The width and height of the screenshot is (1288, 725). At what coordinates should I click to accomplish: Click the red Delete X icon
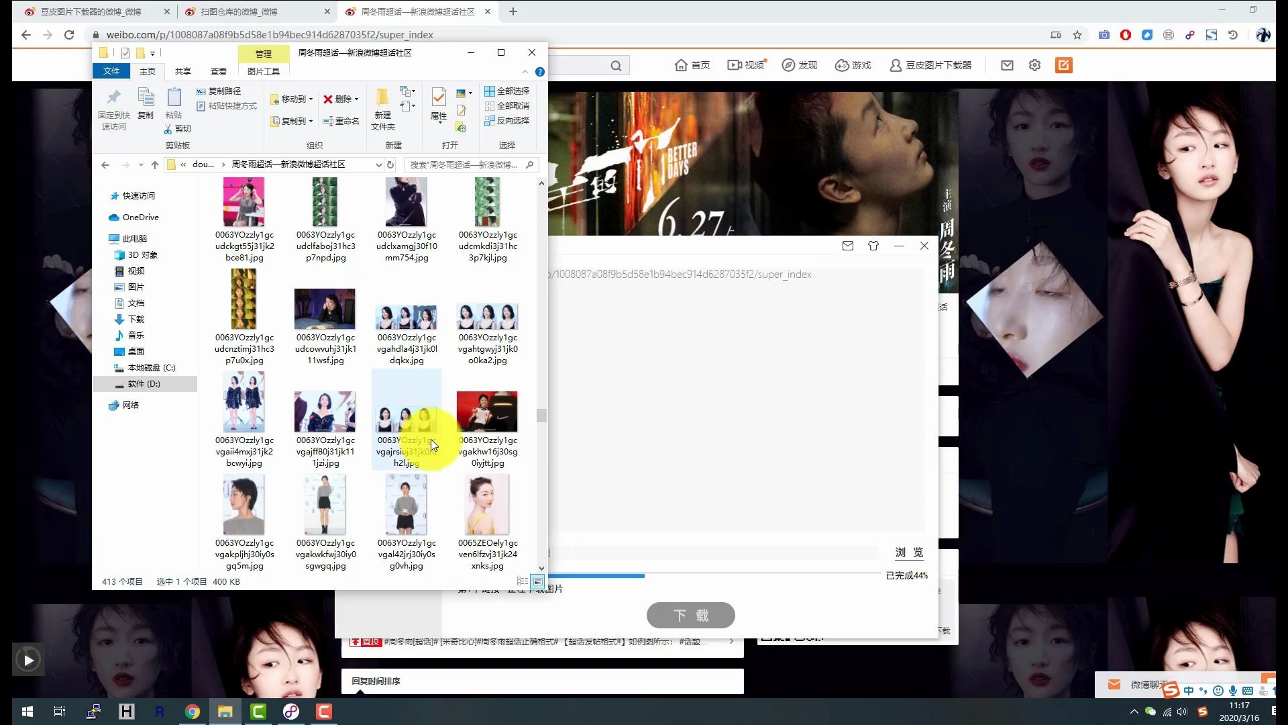(328, 99)
